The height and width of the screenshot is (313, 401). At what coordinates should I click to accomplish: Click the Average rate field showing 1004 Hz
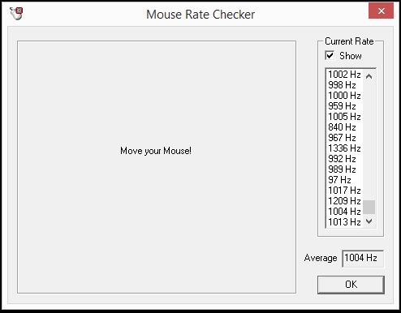[363, 258]
